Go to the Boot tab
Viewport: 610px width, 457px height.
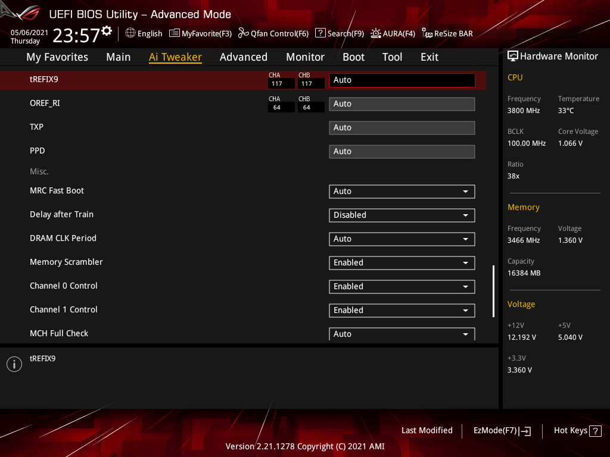[x=353, y=57]
